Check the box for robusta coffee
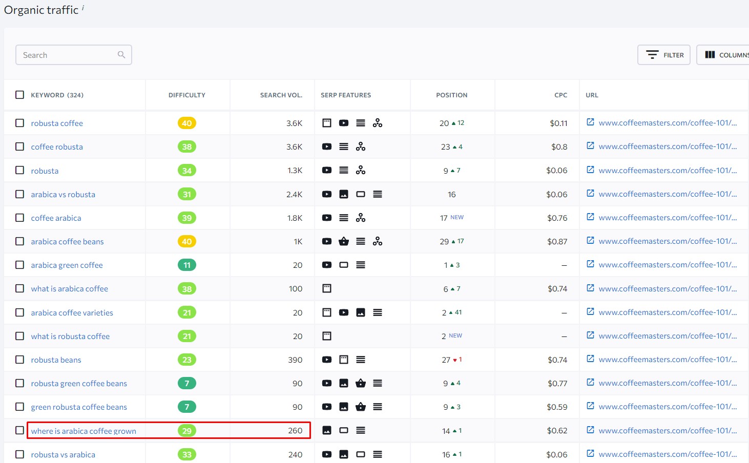The height and width of the screenshot is (463, 749). click(x=19, y=123)
